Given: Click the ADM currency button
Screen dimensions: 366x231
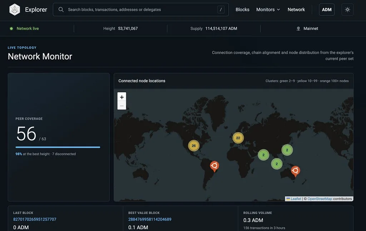Looking at the screenshot, I should 327,10.
